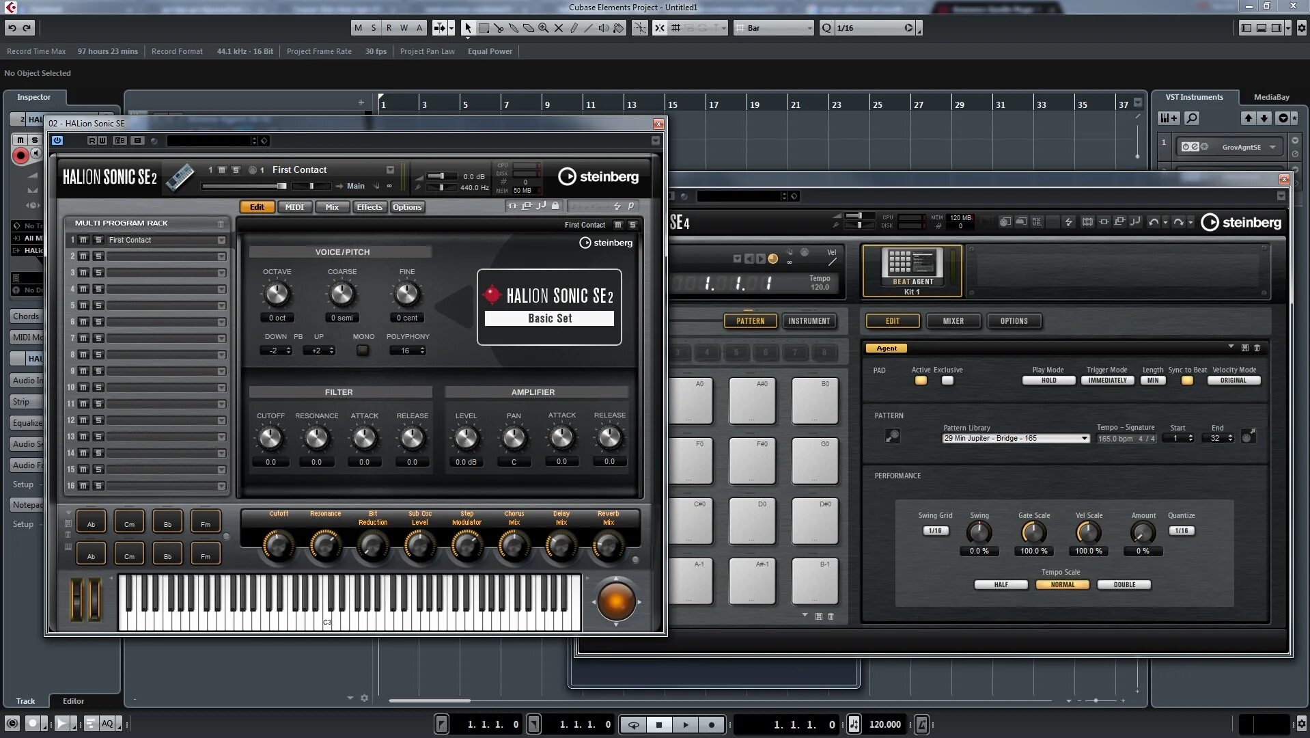Select the Play speaker tool
Viewport: 1310px width, 738px height.
tap(604, 28)
